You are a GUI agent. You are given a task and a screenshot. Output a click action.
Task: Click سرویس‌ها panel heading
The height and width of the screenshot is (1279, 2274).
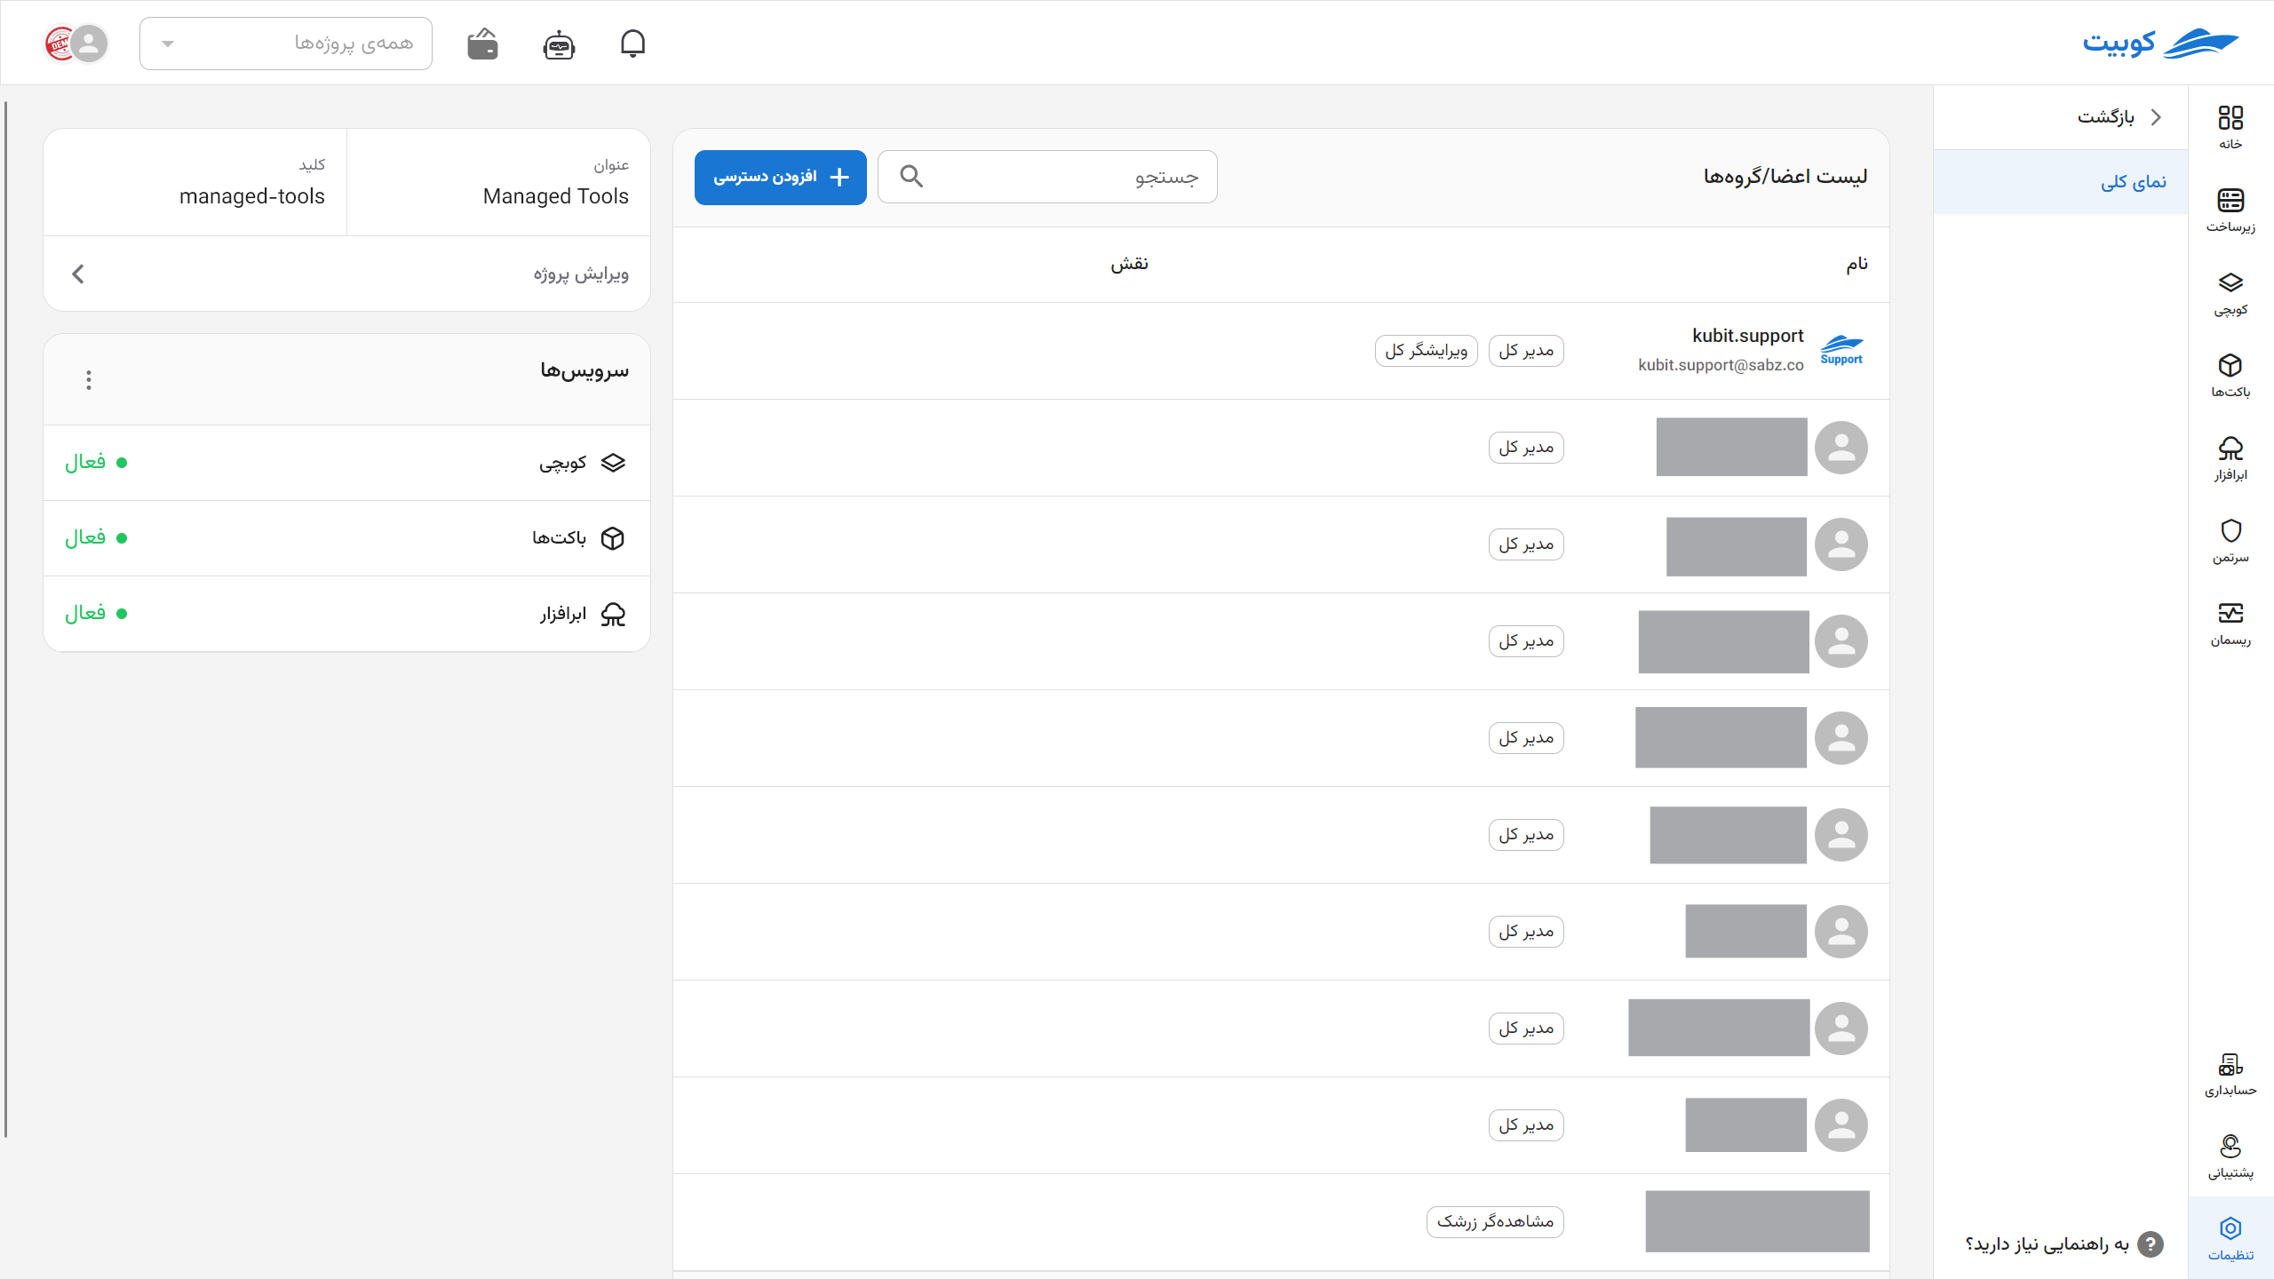click(x=584, y=370)
